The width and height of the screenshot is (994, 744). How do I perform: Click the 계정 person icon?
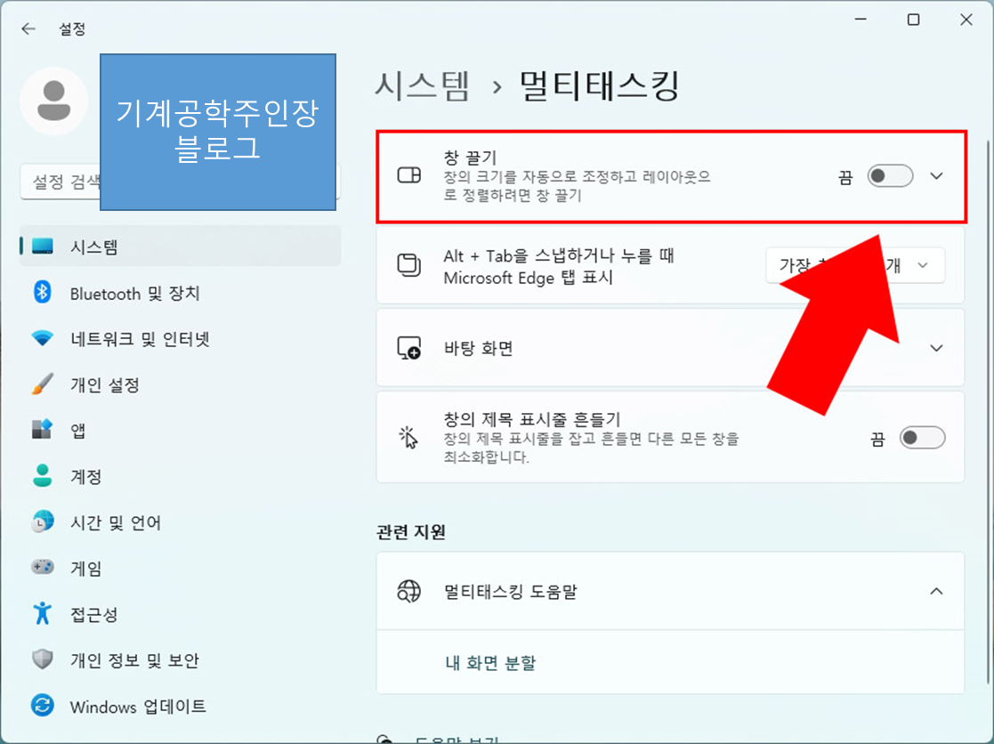pos(43,475)
